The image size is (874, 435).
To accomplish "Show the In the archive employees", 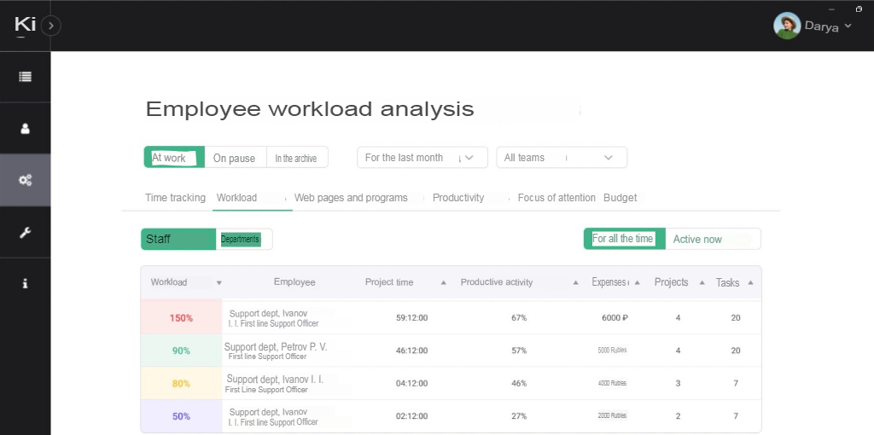I will tap(296, 158).
